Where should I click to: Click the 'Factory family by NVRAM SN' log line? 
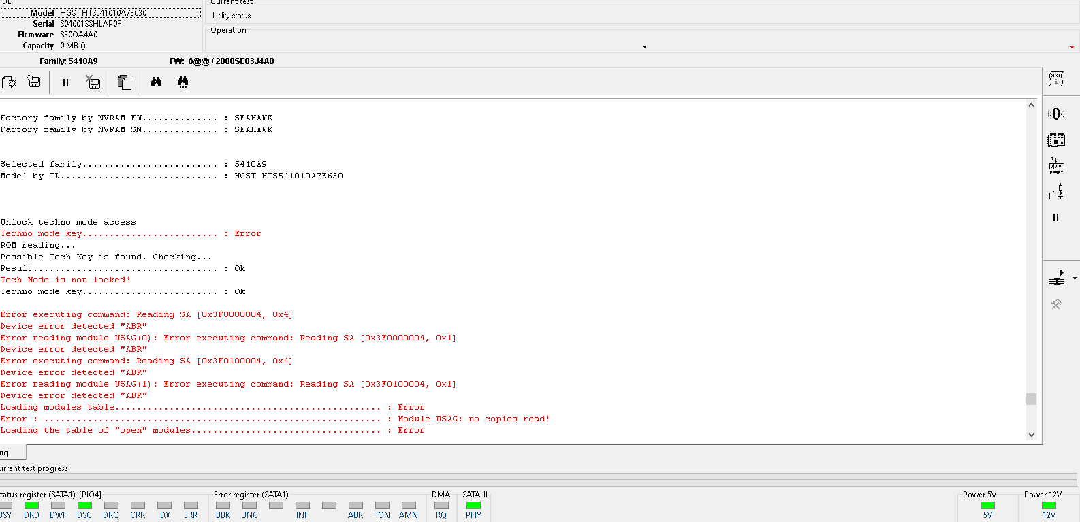point(136,129)
